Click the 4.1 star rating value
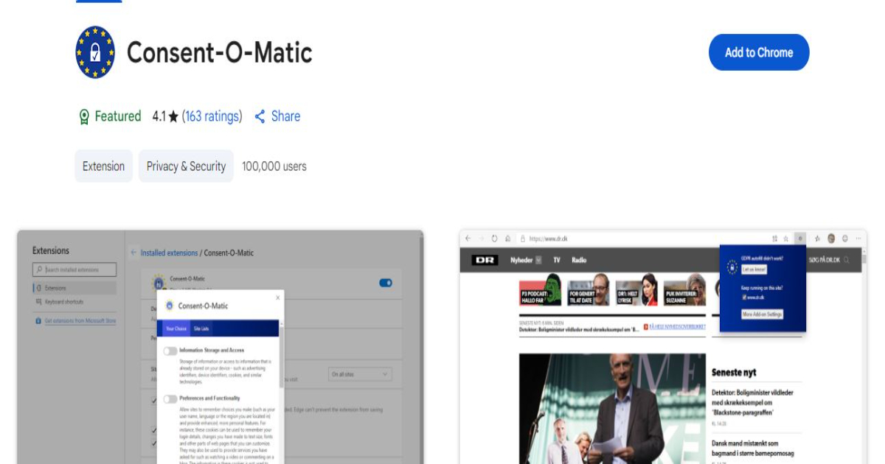This screenshot has width=885, height=464. [165, 116]
